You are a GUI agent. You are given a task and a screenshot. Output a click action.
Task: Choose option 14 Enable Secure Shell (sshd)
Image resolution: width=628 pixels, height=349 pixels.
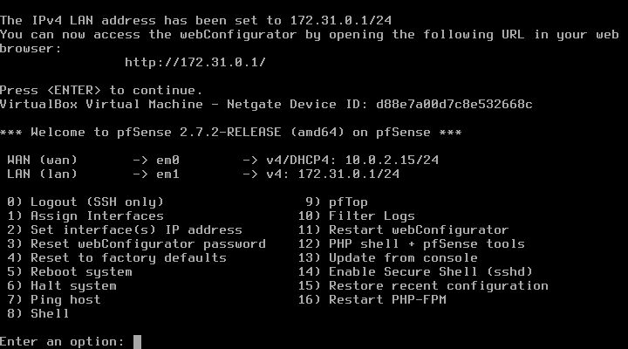pos(415,272)
